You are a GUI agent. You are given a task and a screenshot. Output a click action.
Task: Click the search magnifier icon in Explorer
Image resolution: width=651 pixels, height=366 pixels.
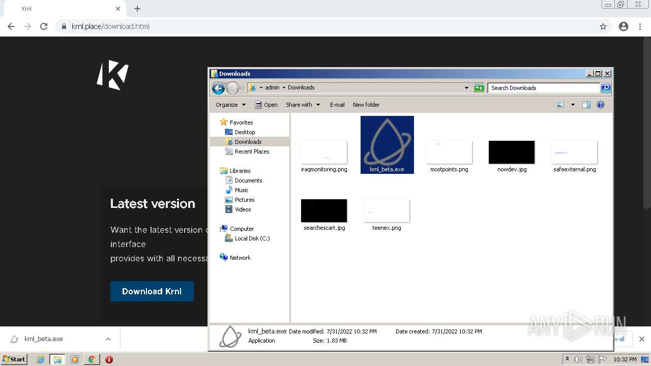coord(606,88)
